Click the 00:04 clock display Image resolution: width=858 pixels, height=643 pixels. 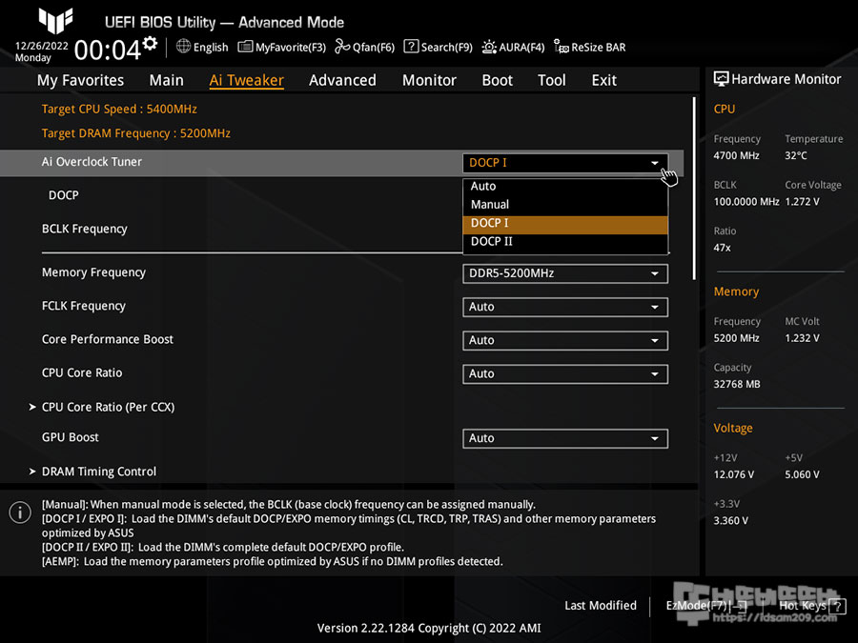click(108, 50)
